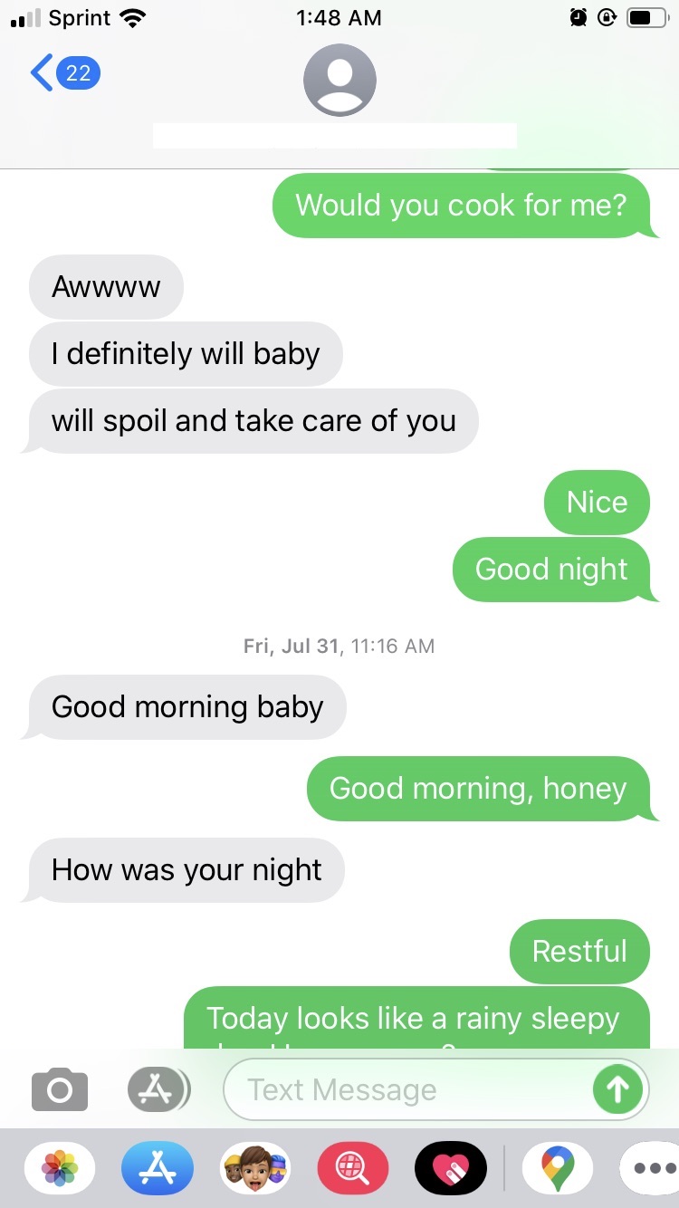679x1208 pixels.
Task: Open the red globe search images icon
Action: point(353,1169)
